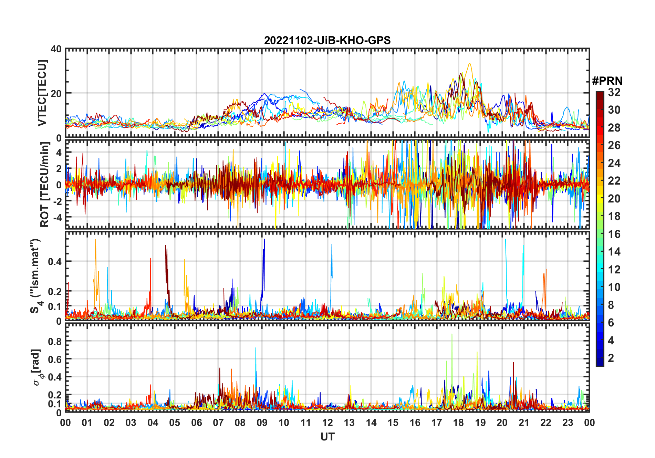
Task: Click x-axis hour label 22
Action: coord(546,423)
